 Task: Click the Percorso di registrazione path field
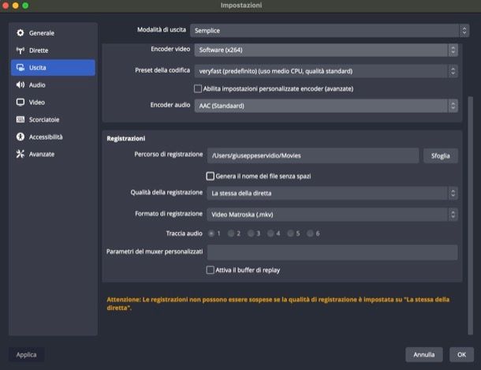[x=312, y=155]
